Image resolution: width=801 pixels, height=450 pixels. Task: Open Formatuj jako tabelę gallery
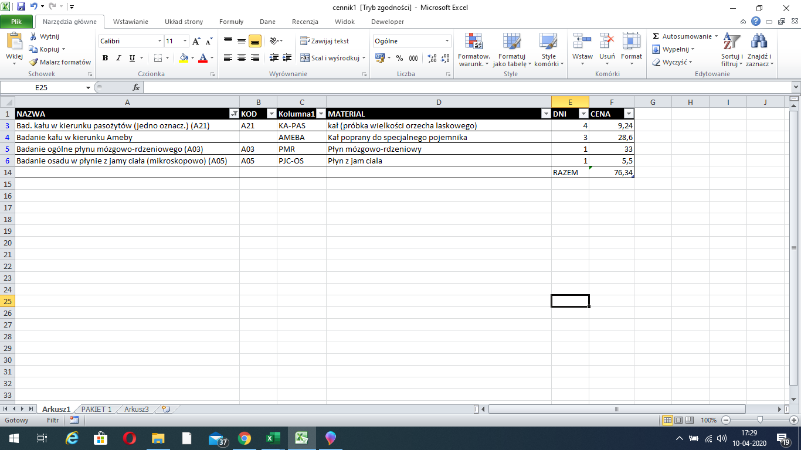click(512, 50)
